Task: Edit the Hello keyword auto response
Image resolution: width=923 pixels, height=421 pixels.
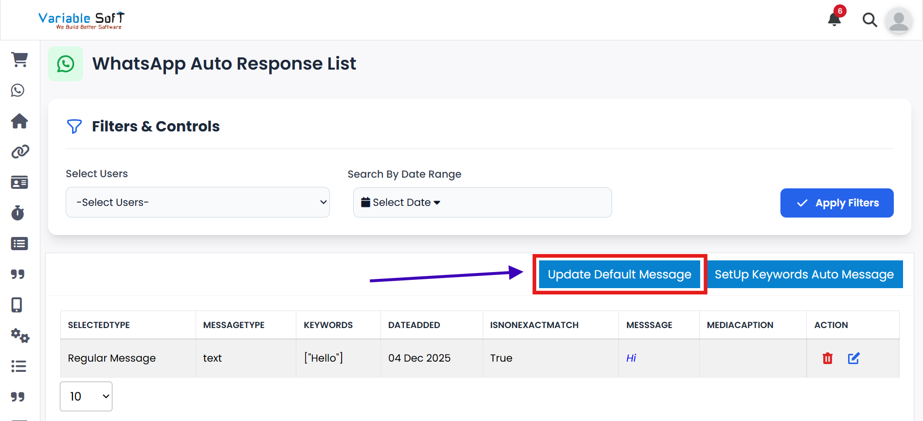Action: pos(853,358)
